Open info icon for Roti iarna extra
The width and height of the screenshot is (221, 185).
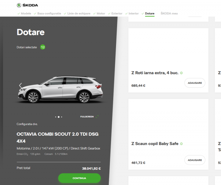coord(181,73)
